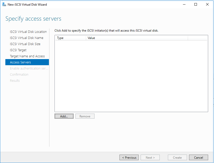Click the Remove button below the list
The width and height of the screenshot is (214, 163).
tap(85, 116)
